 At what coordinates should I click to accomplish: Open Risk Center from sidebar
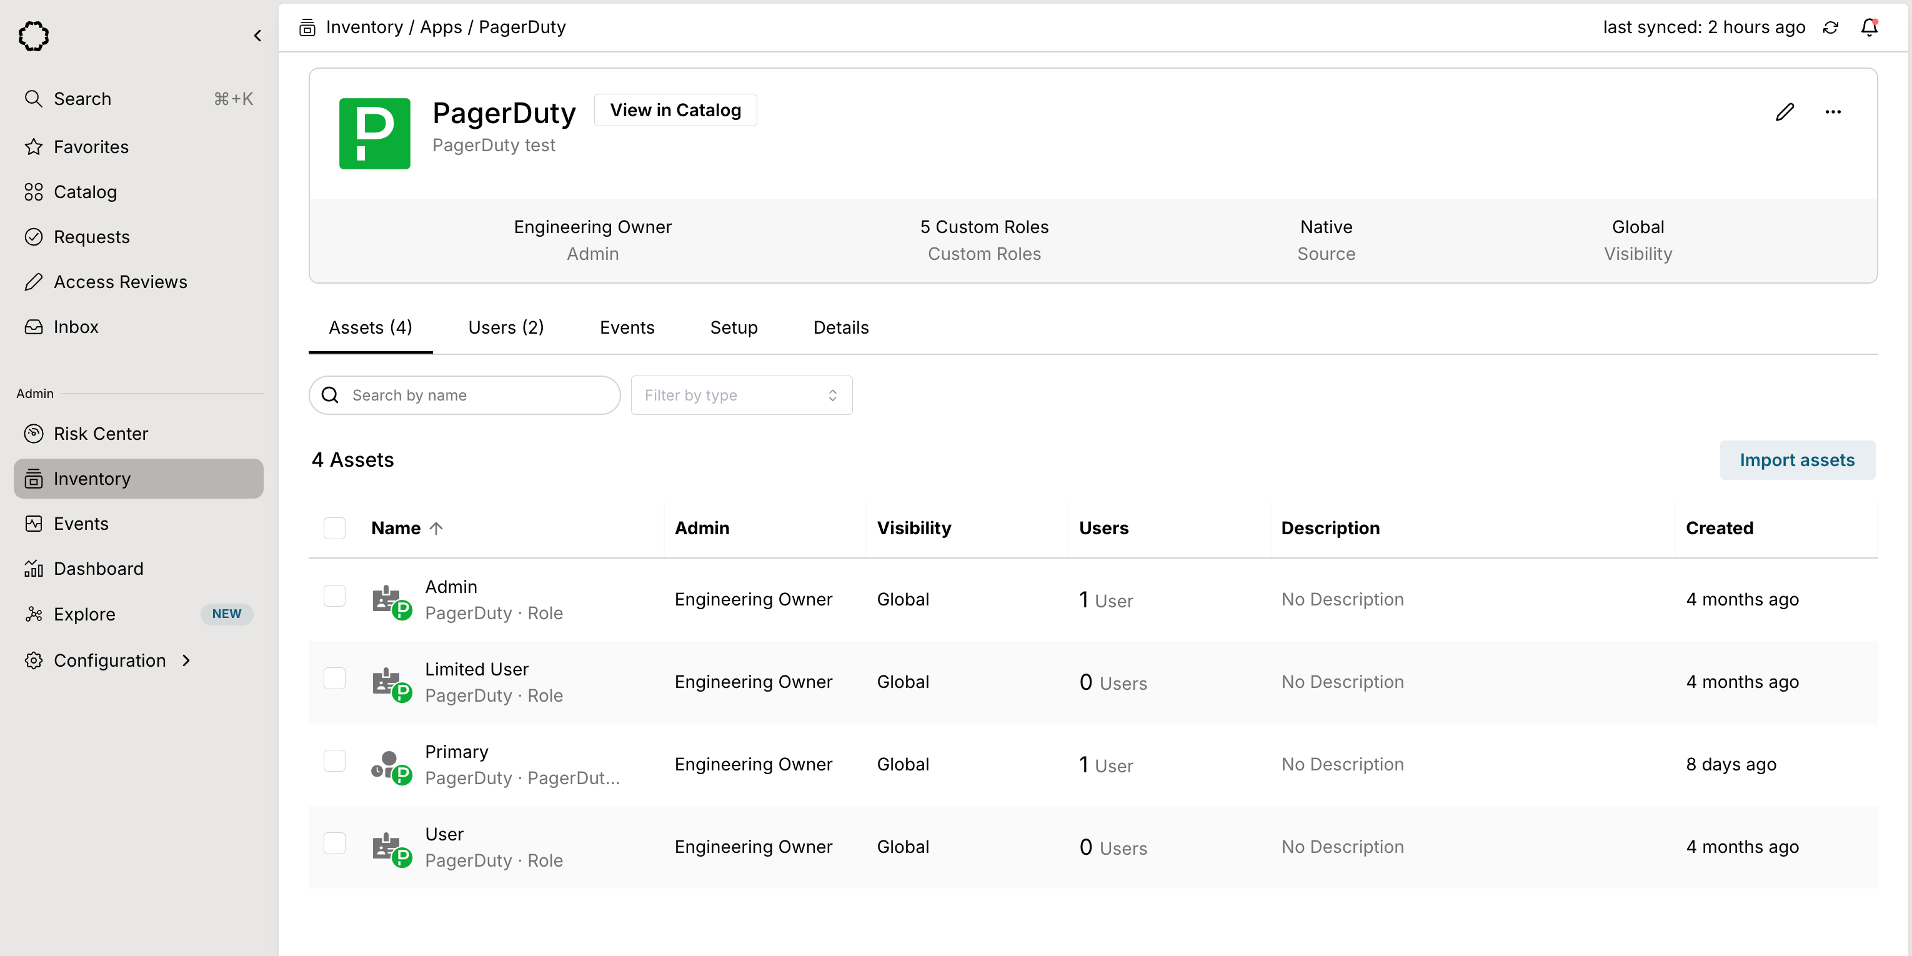coord(101,434)
